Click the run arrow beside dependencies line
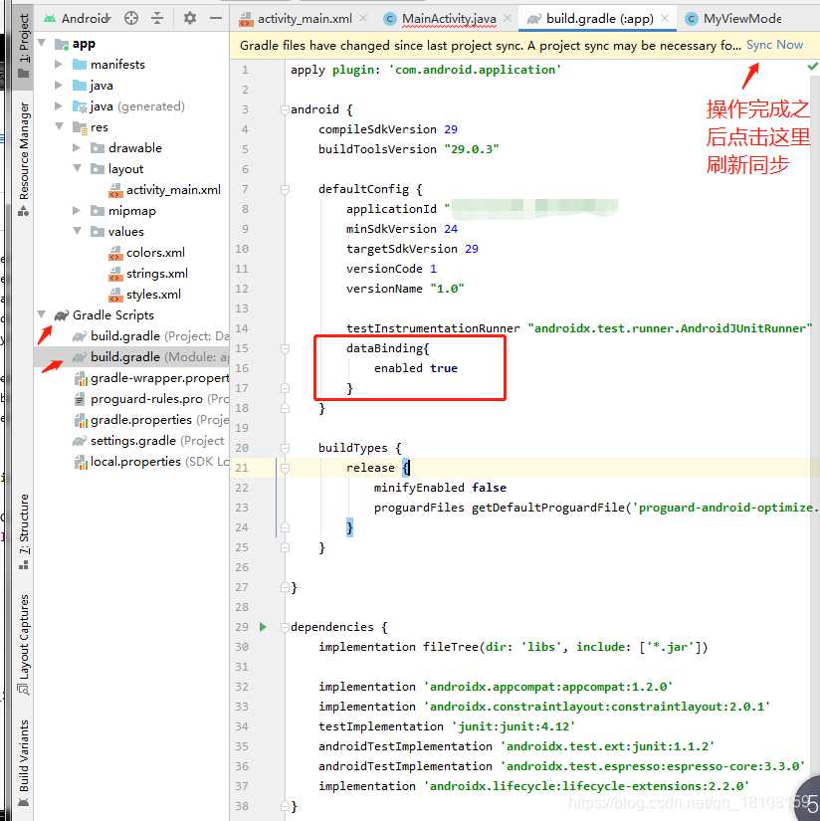Viewport: 820px width, 821px height. click(263, 627)
